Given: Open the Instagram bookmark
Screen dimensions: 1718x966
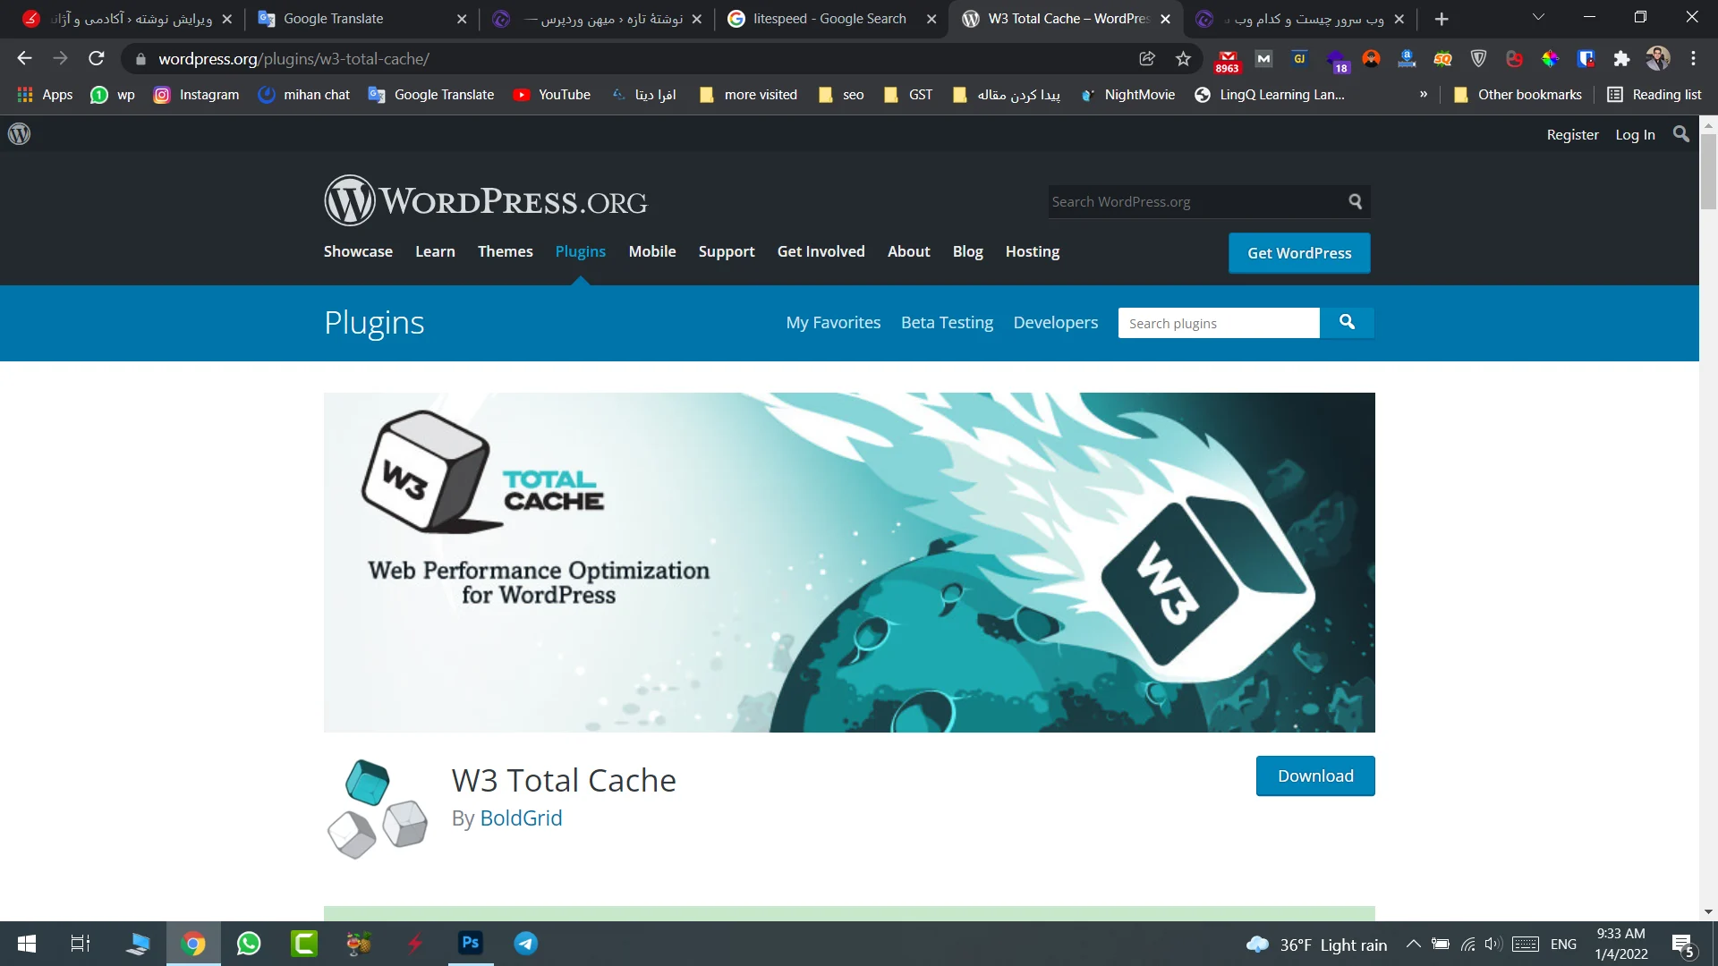Looking at the screenshot, I should [x=196, y=95].
